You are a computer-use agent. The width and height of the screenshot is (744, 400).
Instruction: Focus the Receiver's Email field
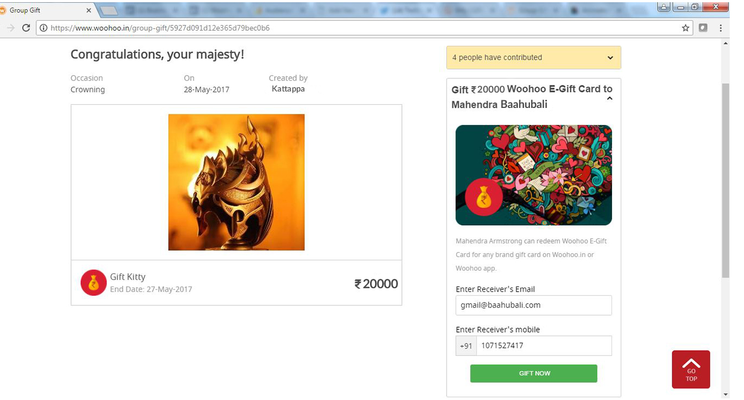point(534,305)
